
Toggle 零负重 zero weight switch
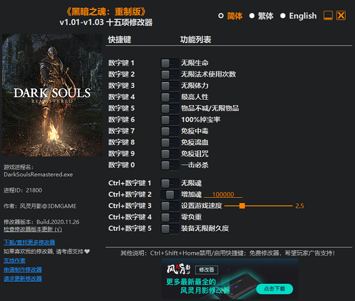coord(169,217)
